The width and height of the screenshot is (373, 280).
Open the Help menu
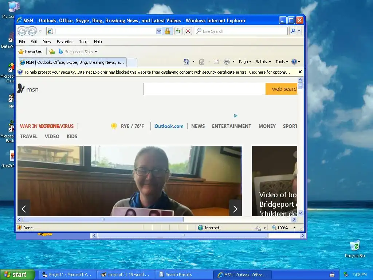98,42
